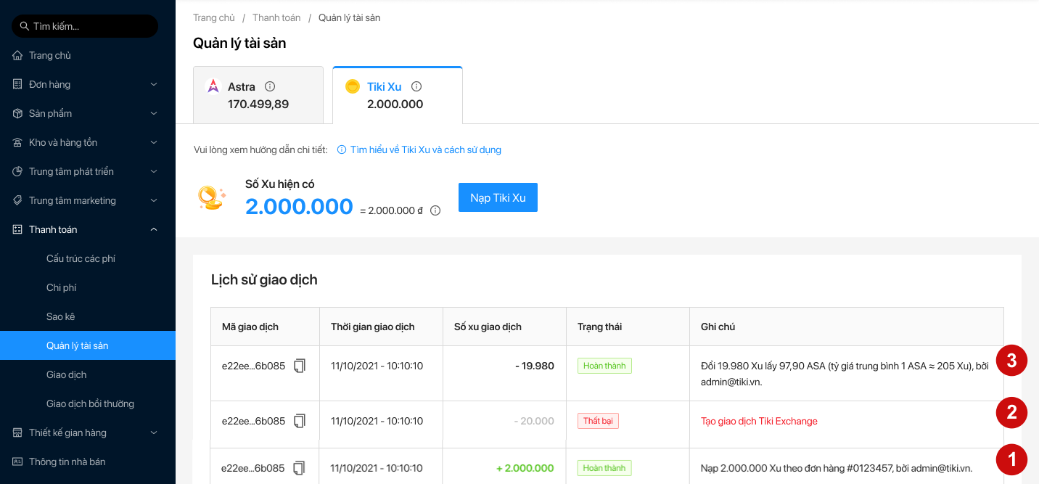Viewport: 1039px width, 484px height.
Task: Click the info icon before Tìm hiểu link
Action: click(342, 149)
